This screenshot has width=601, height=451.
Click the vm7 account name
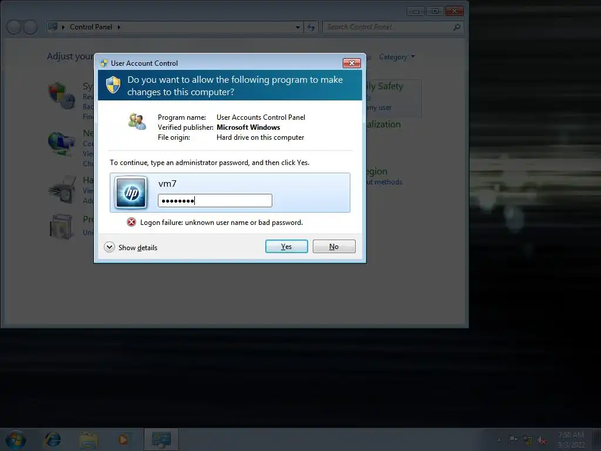pyautogui.click(x=167, y=184)
